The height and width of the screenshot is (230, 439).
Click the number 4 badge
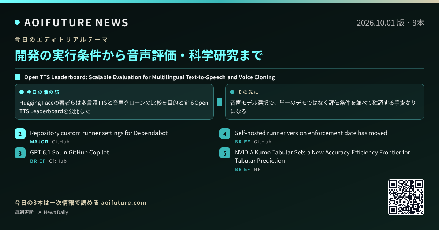pyautogui.click(x=225, y=134)
